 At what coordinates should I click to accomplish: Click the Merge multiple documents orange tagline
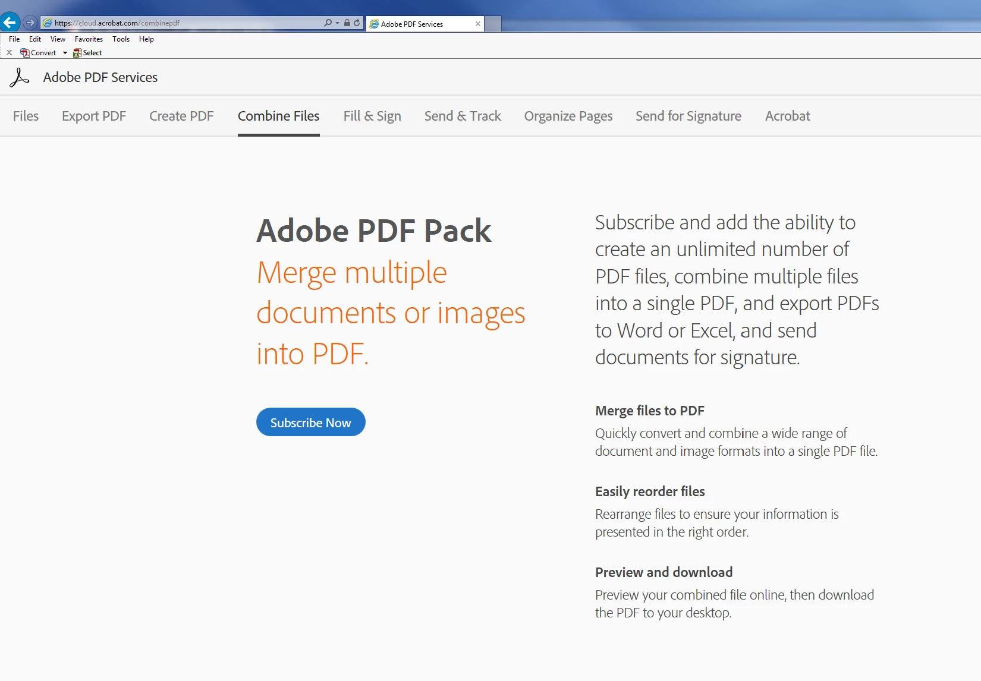[x=391, y=313]
